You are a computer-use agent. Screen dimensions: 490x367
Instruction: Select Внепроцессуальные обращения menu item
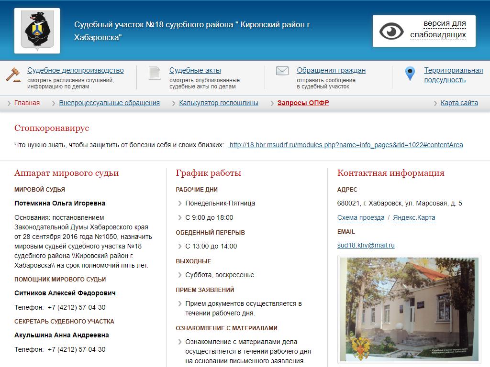click(x=109, y=103)
